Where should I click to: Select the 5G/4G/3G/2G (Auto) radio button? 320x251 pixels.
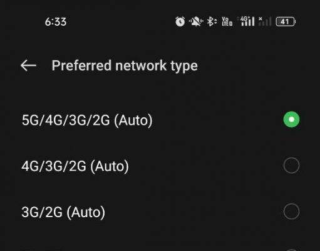tap(291, 119)
